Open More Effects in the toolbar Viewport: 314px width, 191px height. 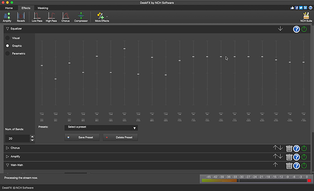tap(102, 17)
